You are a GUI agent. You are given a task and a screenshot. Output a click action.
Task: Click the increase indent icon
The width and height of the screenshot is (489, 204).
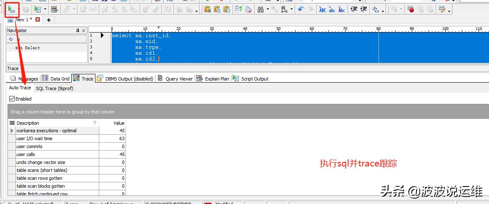(x=364, y=9)
